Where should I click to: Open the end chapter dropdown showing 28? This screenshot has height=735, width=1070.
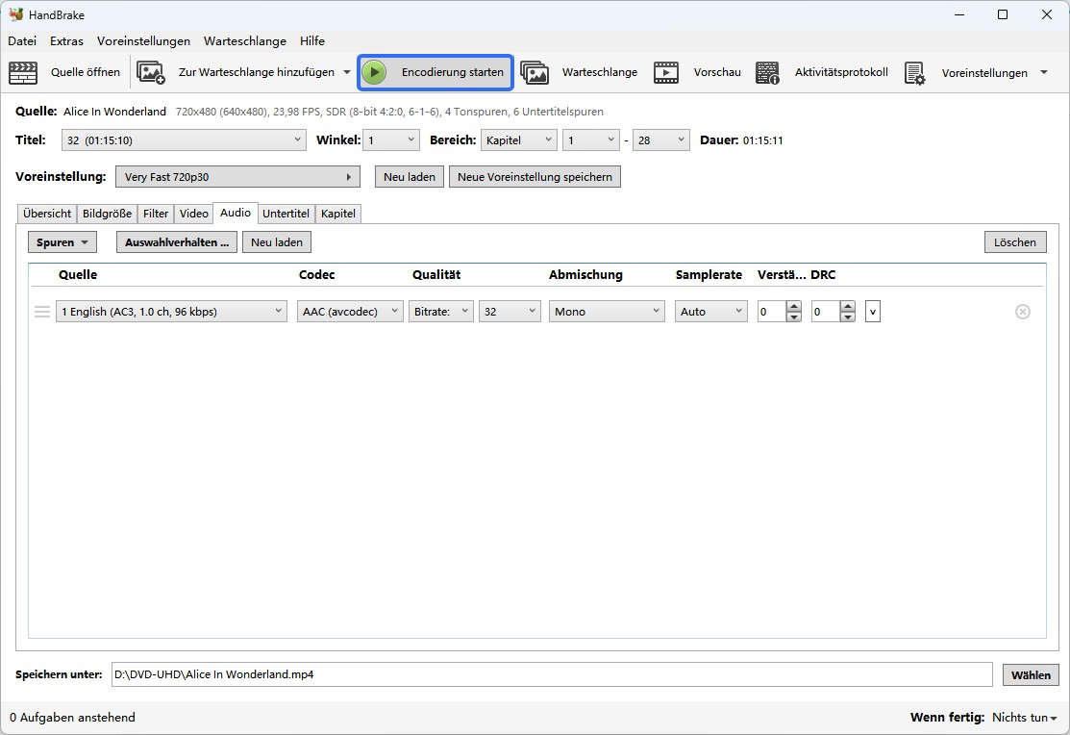coord(661,140)
